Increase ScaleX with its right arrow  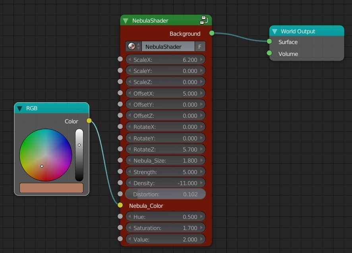click(x=202, y=59)
